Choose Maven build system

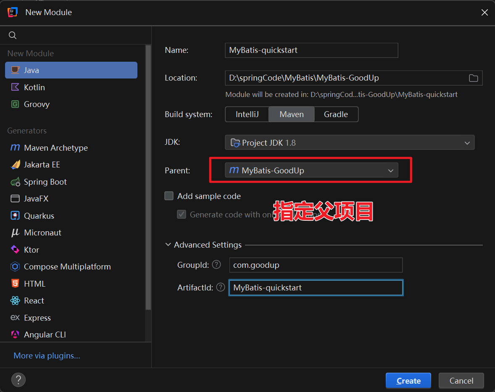tap(291, 114)
